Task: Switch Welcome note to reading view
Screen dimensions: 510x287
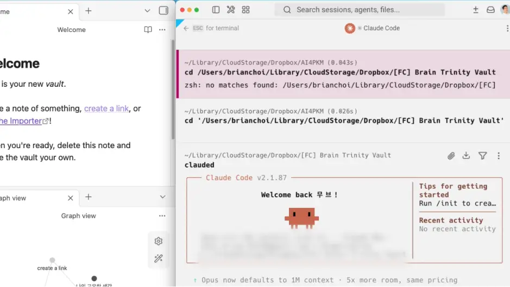Action: pos(148,30)
